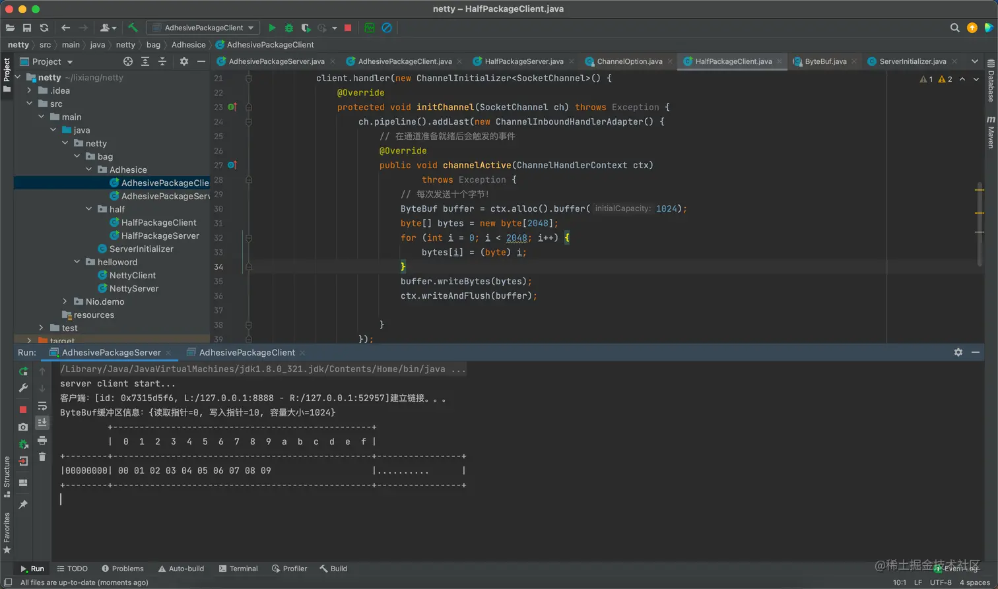Toggle scroll to end in Run console
The height and width of the screenshot is (589, 998).
click(42, 423)
